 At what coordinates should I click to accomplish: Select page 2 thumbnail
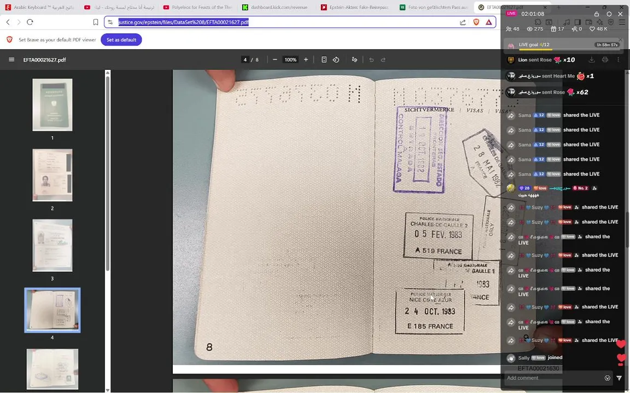pyautogui.click(x=52, y=175)
